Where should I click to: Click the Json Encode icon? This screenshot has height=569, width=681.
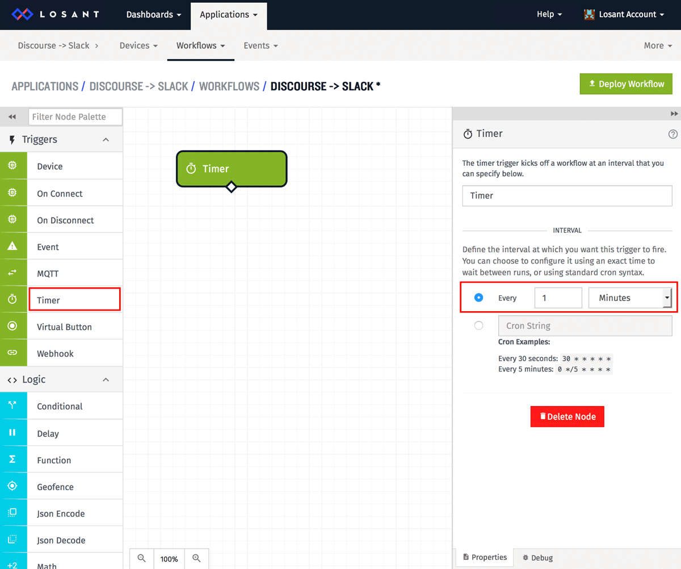(12, 513)
